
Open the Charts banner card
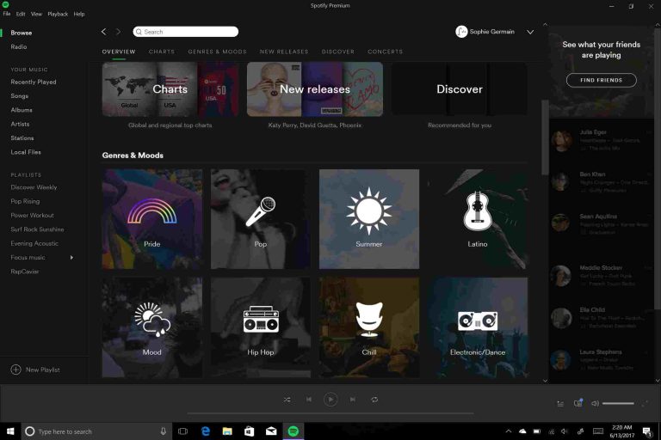click(170, 89)
